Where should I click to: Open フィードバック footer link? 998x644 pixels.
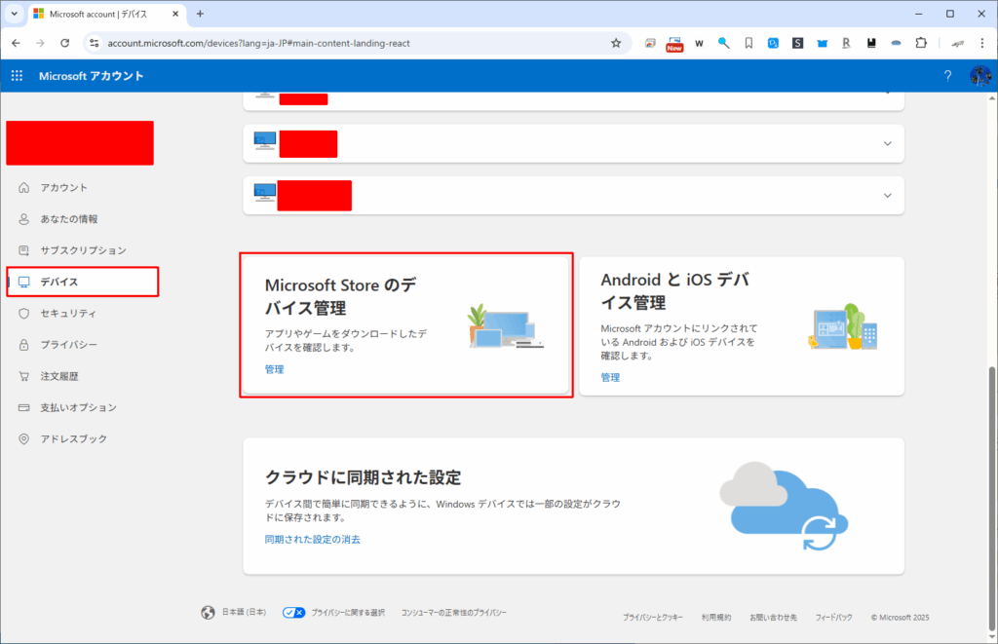click(833, 618)
